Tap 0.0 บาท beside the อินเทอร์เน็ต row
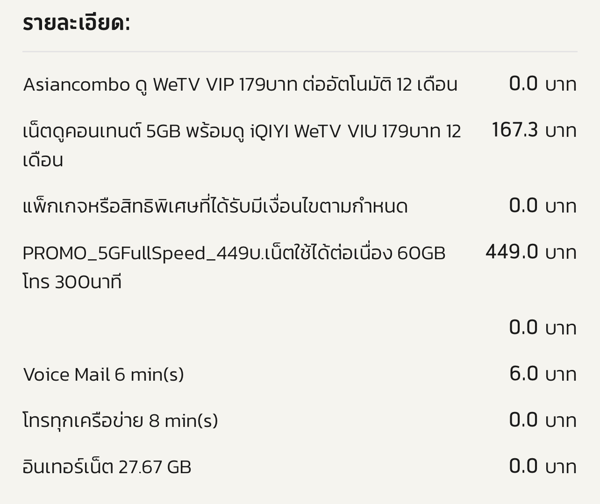Image resolution: width=600 pixels, height=504 pixels. click(543, 466)
